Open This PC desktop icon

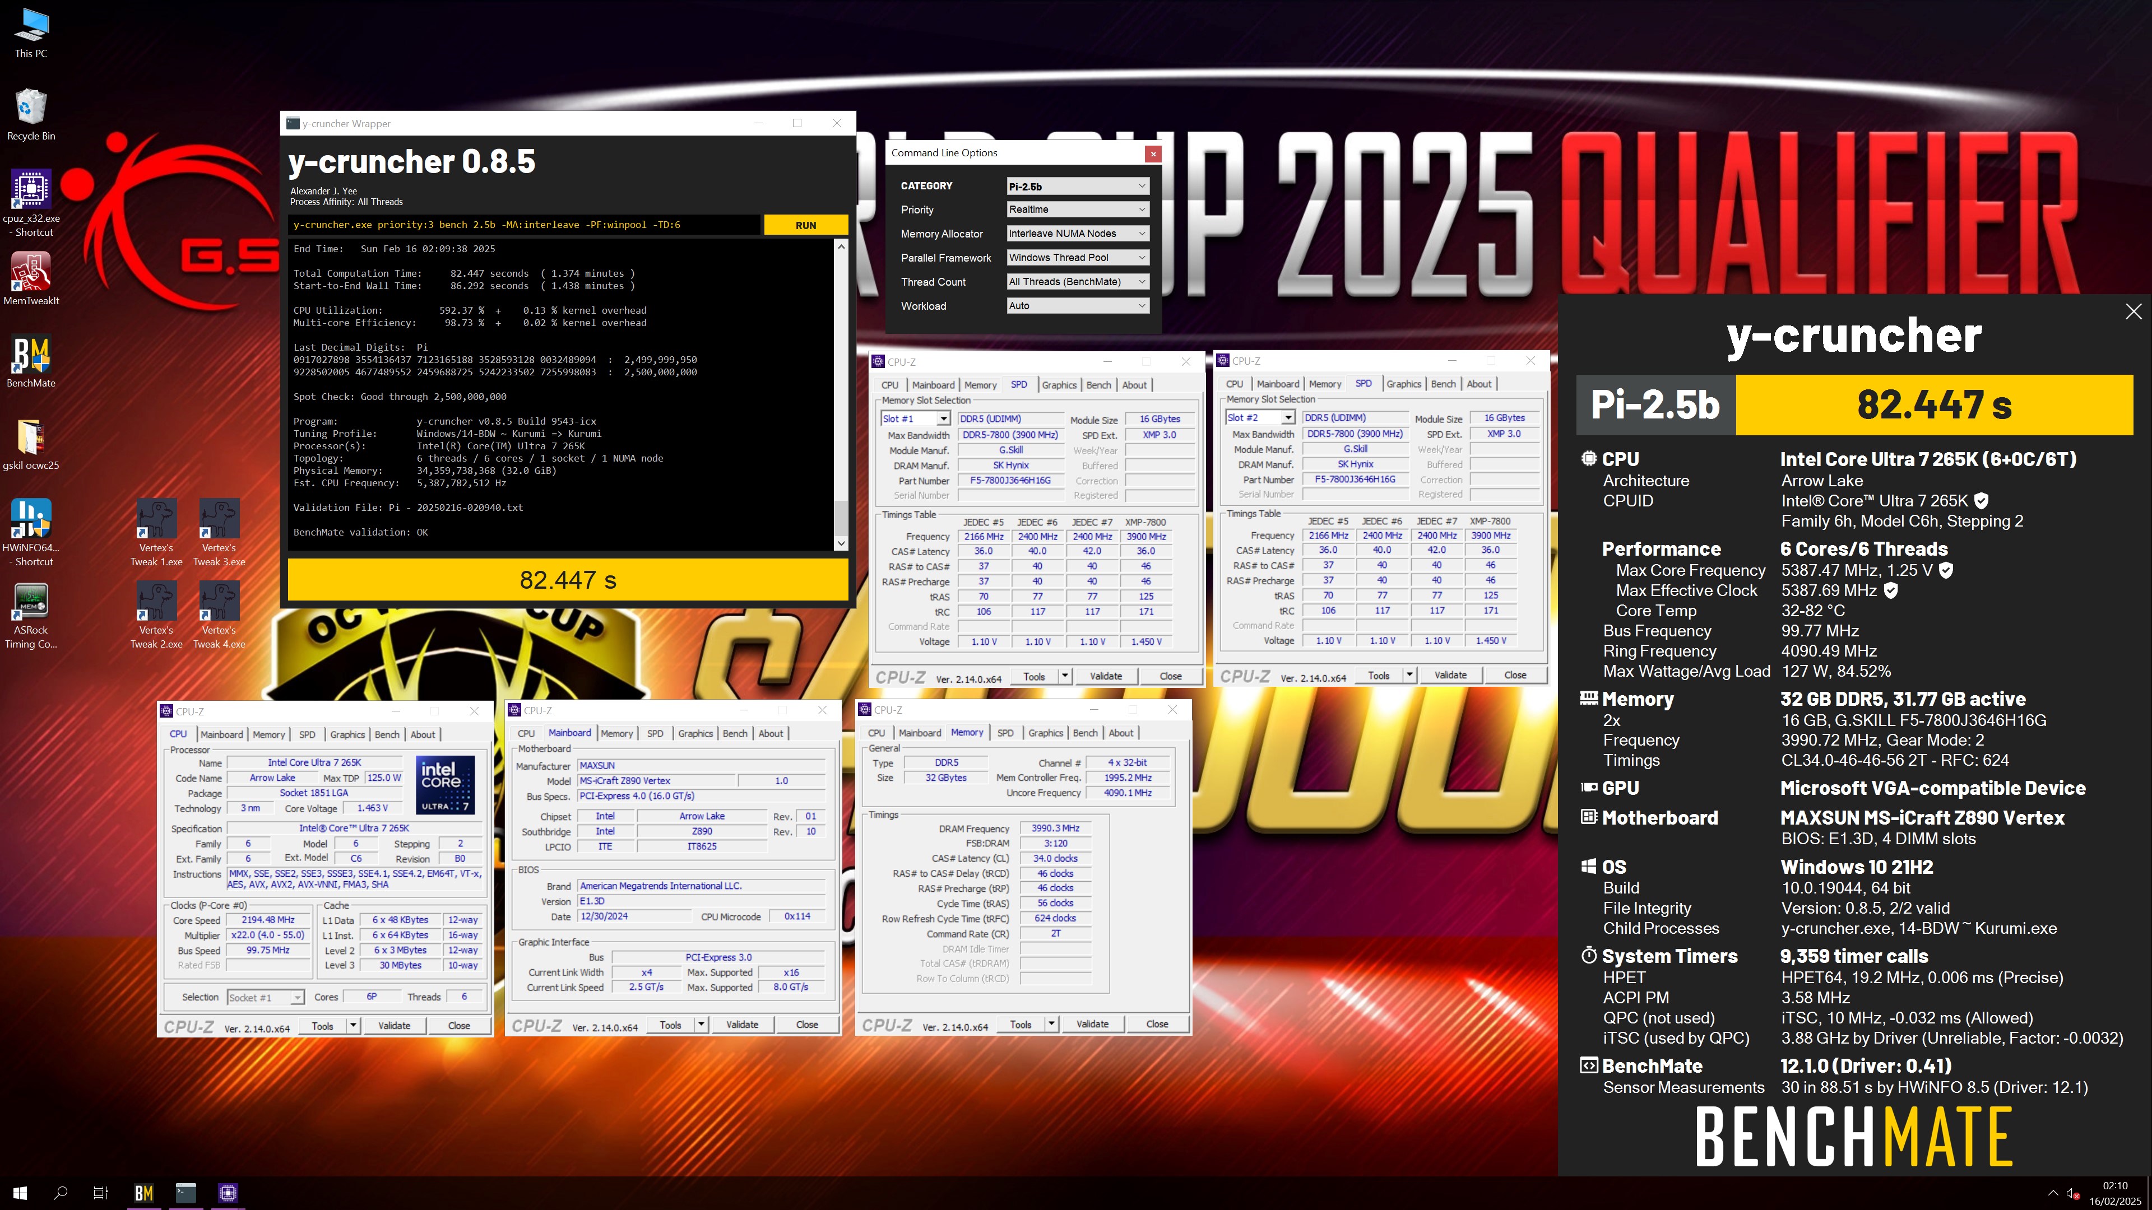31,34
